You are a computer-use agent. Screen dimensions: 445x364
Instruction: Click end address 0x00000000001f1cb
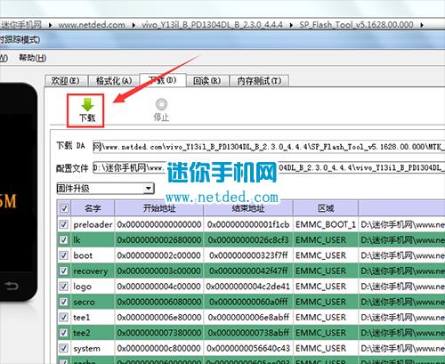click(x=248, y=224)
